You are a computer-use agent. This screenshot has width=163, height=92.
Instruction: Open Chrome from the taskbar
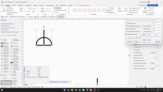pyautogui.click(x=76, y=90)
